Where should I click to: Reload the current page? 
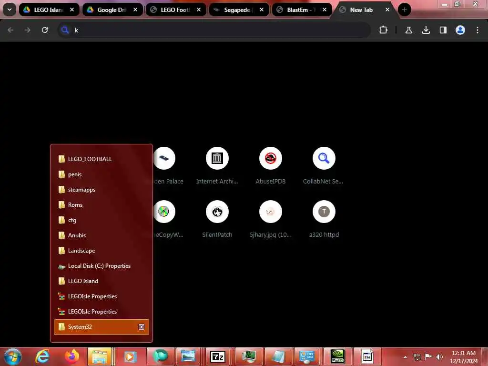pyautogui.click(x=45, y=30)
